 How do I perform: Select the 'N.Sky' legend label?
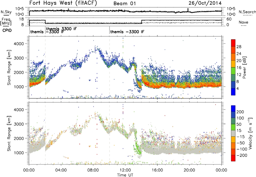click(x=6, y=12)
